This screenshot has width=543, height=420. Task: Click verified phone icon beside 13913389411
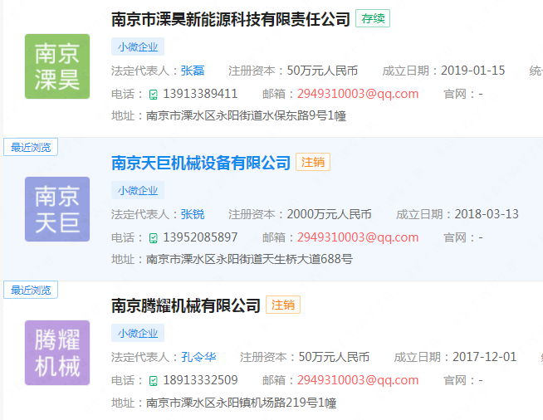click(x=153, y=95)
